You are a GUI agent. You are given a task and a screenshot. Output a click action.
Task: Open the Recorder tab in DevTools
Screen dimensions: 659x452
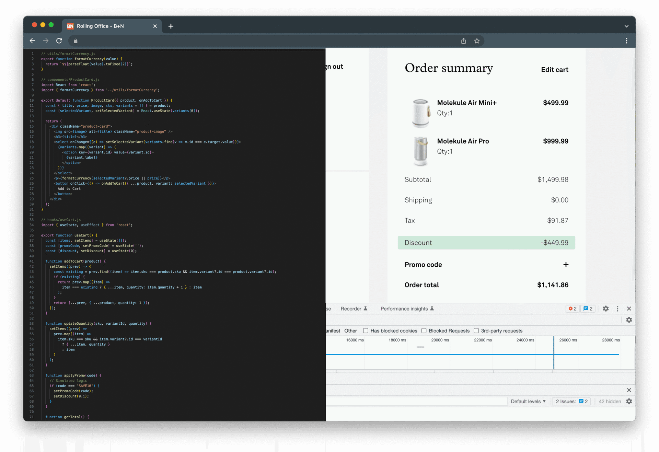point(354,309)
